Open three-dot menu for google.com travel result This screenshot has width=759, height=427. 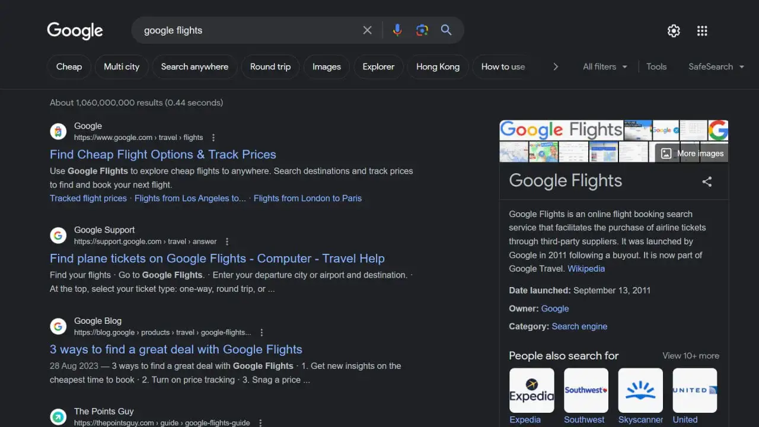coord(214,138)
